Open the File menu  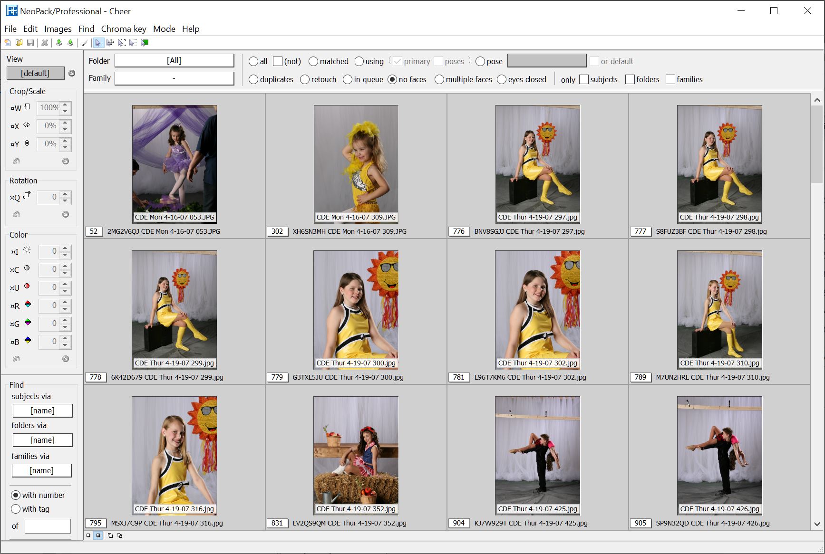(10, 29)
